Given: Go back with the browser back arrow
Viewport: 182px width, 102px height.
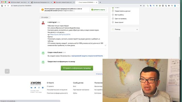Looking at the screenshot, I should 2,6.
